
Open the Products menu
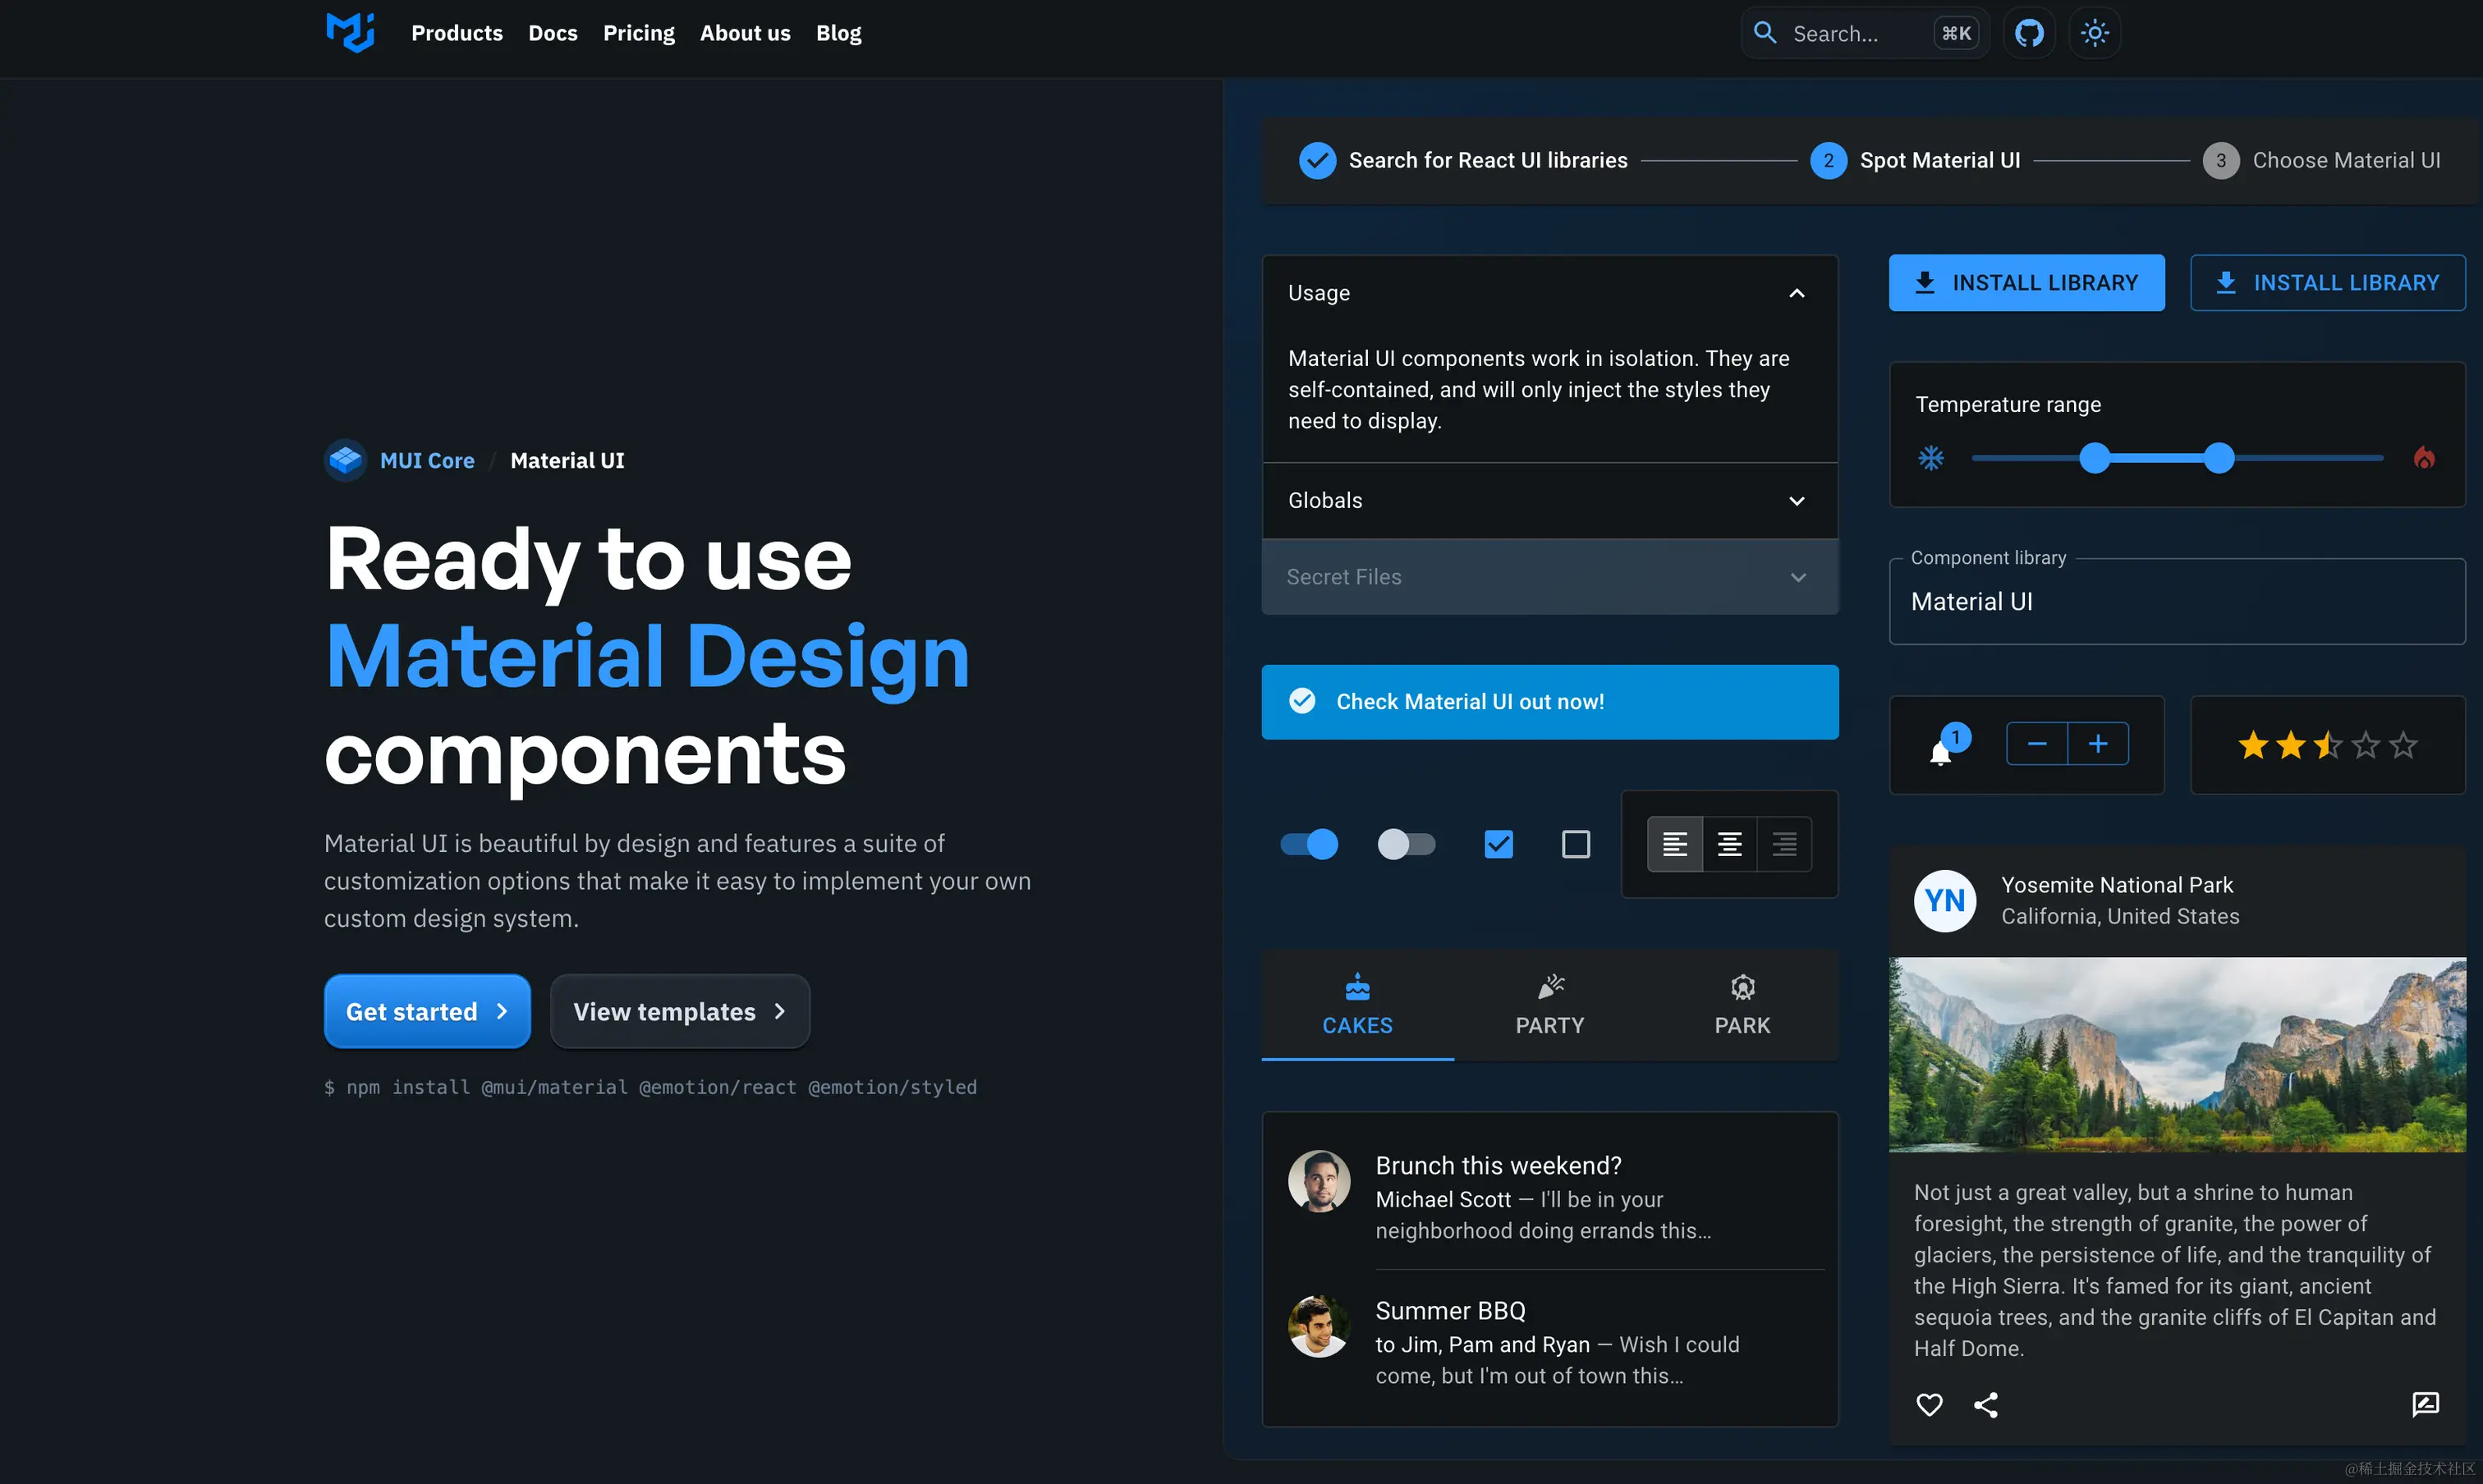pos(457,33)
